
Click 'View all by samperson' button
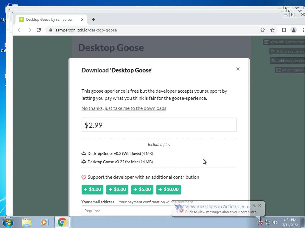pyautogui.click(x=284, y=42)
